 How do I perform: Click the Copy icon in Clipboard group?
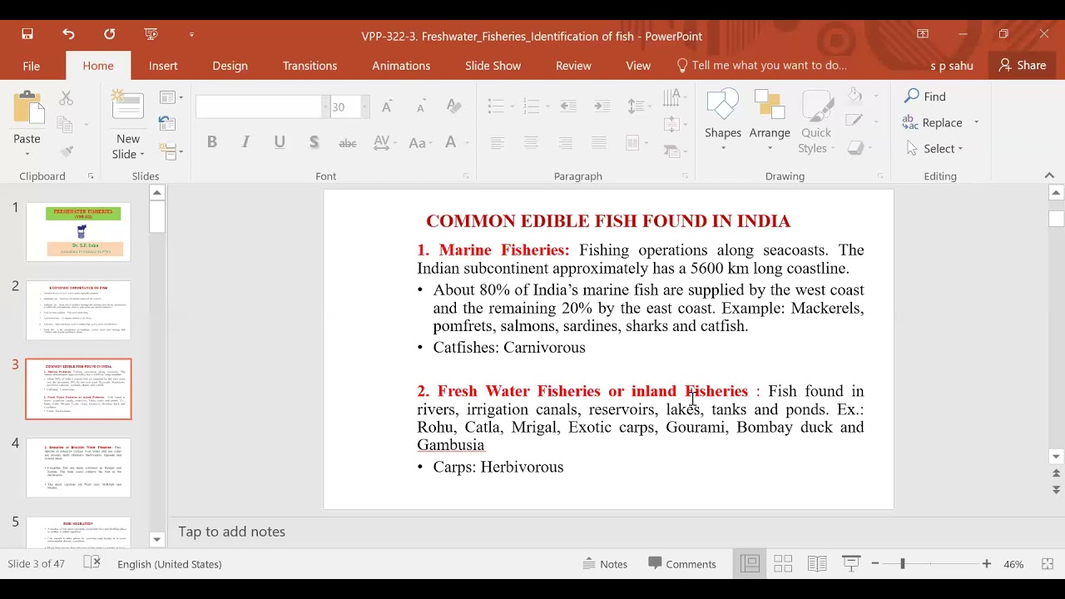click(x=65, y=125)
